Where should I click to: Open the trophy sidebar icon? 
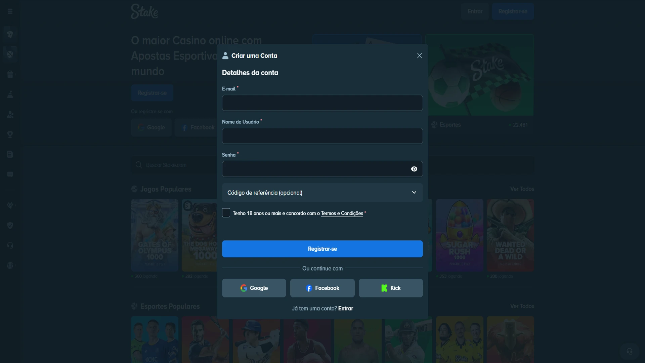coord(10,134)
